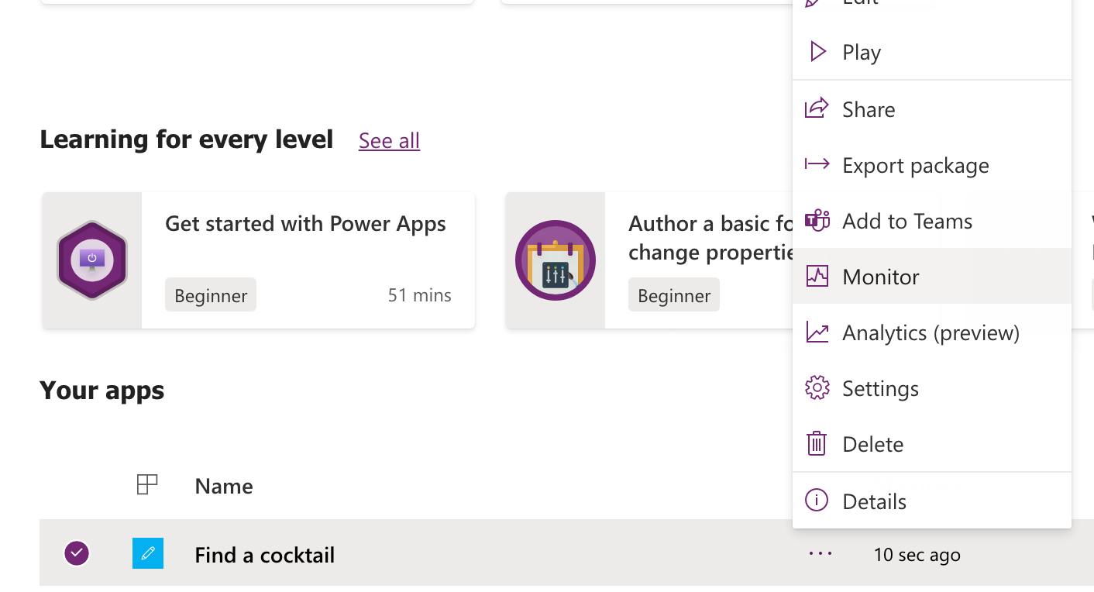Click the Settings gear icon
This screenshot has height=592, width=1094.
tap(817, 388)
